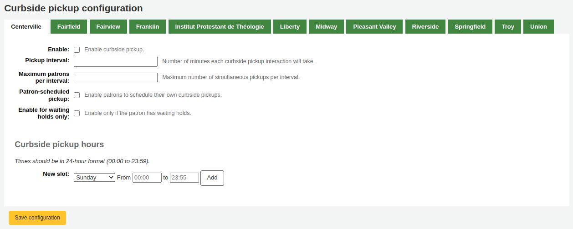This screenshot has height=229, width=573.
Task: Select the Riverside tab
Action: pyautogui.click(x=425, y=27)
